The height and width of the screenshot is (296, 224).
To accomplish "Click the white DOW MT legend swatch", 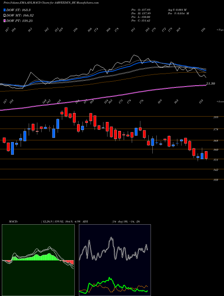I will (5, 15).
